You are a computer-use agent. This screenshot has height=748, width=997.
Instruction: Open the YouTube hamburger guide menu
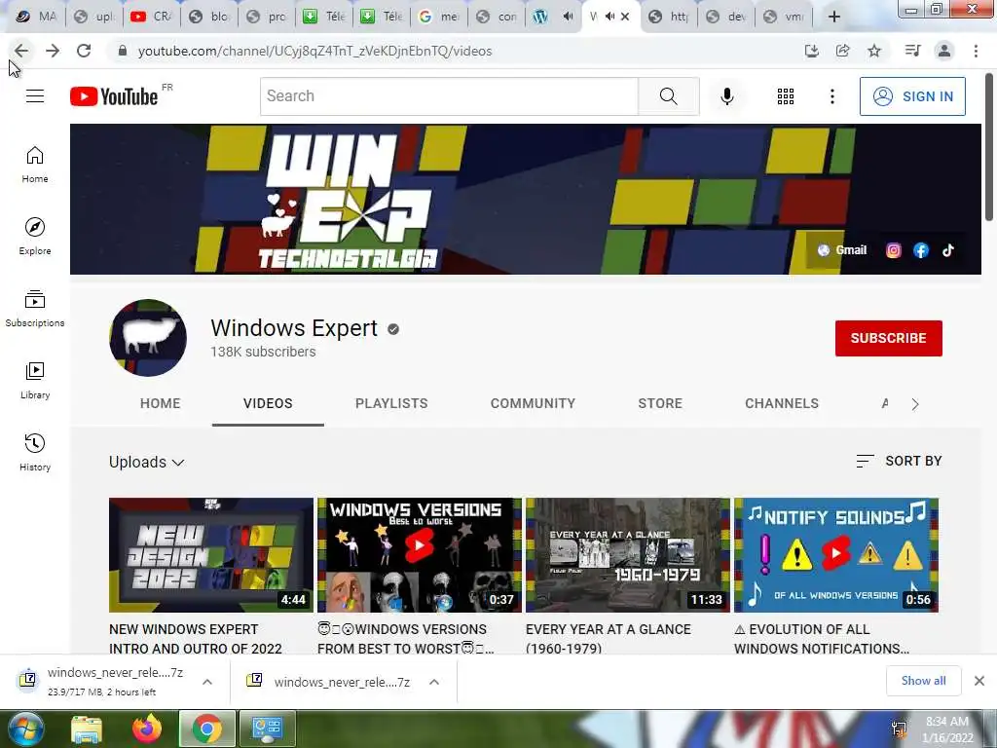pos(35,96)
